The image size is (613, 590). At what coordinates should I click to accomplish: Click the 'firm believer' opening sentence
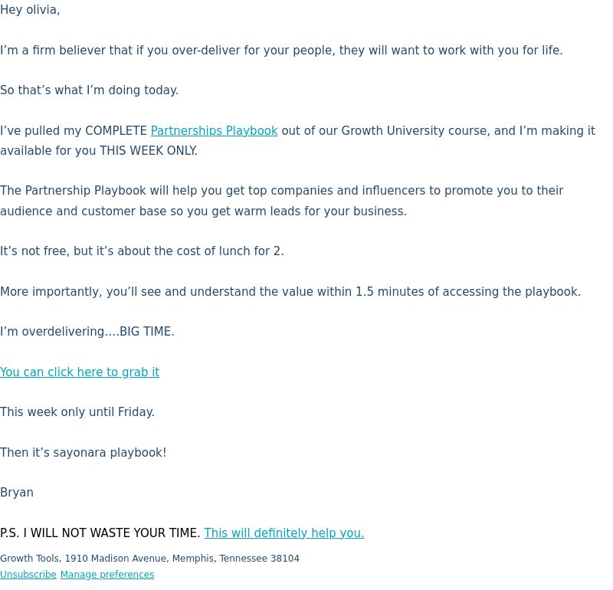(281, 51)
